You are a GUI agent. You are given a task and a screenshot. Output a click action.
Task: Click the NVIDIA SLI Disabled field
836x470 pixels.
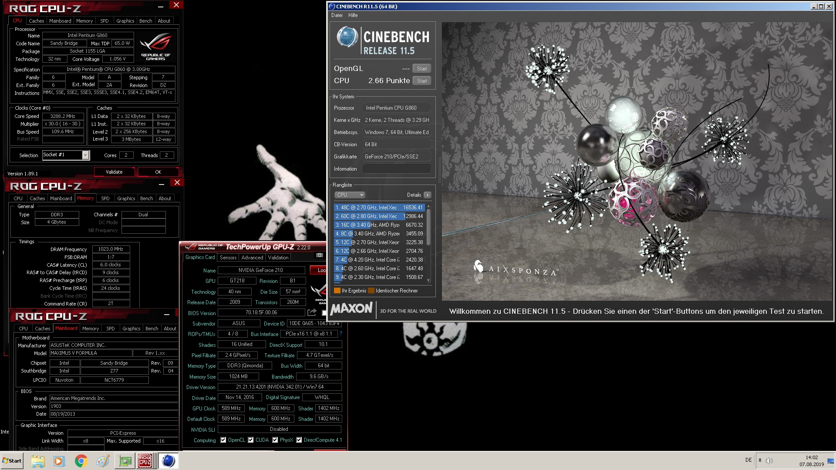[279, 429]
